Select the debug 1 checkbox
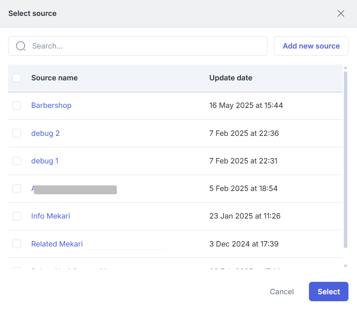Image resolution: width=357 pixels, height=309 pixels. pos(17,161)
